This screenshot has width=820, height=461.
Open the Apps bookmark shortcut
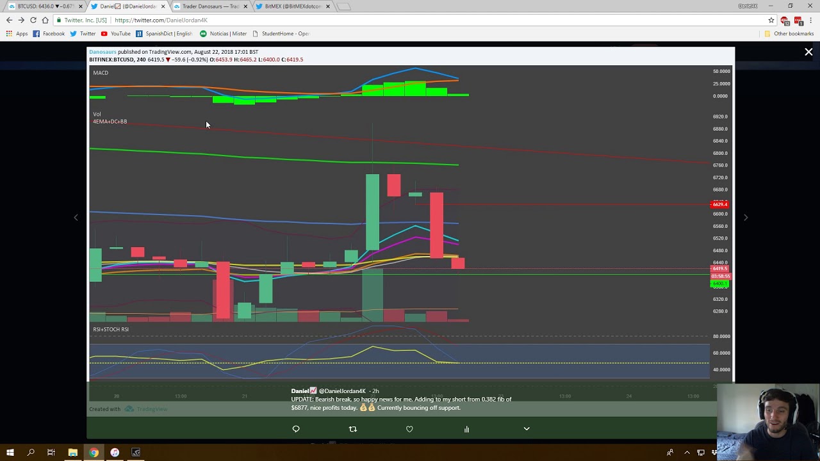[x=17, y=33]
